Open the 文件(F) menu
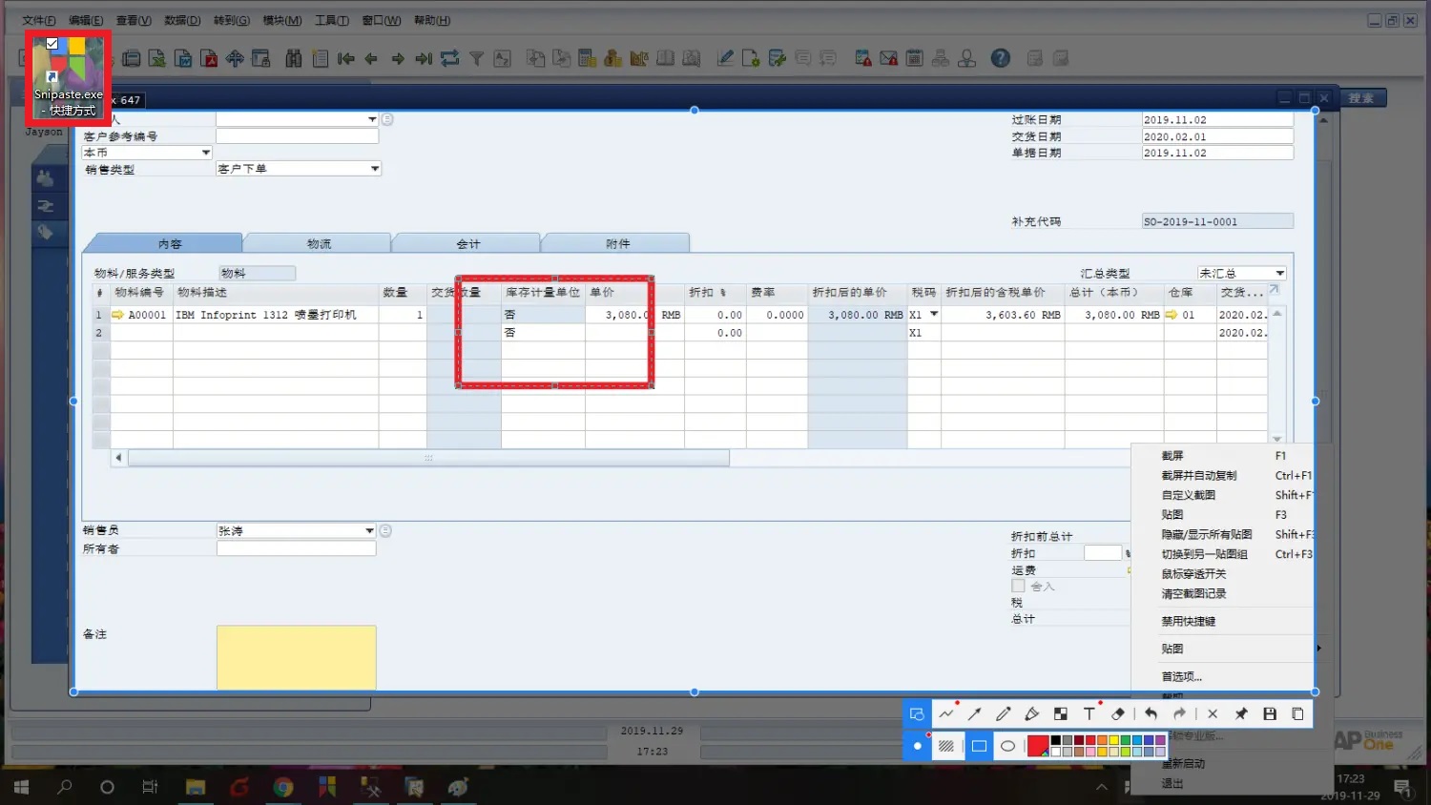 [x=39, y=20]
